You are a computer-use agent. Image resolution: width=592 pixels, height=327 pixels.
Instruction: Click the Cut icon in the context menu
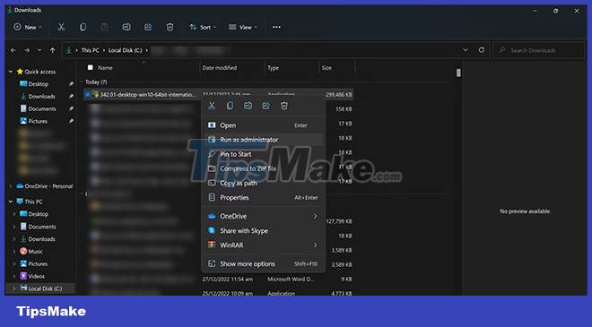tap(212, 106)
